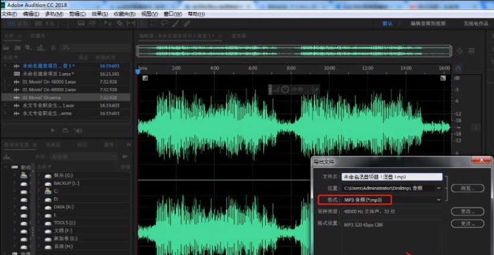Viewport: 494px width, 255px height.
Task: Show hidden panel tabs double-chevron
Action: point(128,144)
